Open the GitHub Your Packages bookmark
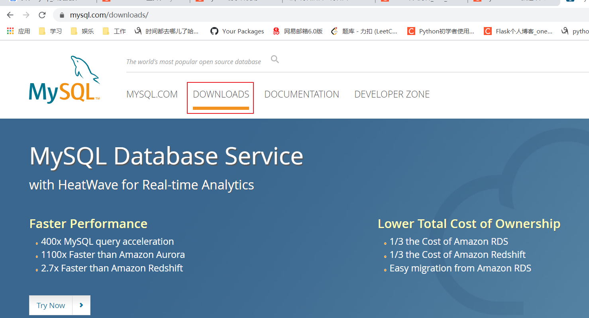 coord(238,31)
